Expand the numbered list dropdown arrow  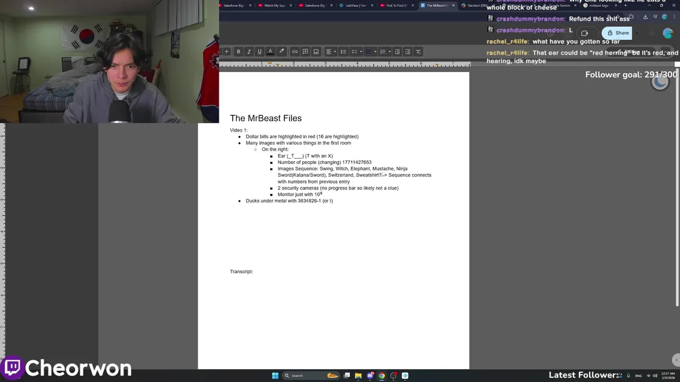click(x=389, y=51)
